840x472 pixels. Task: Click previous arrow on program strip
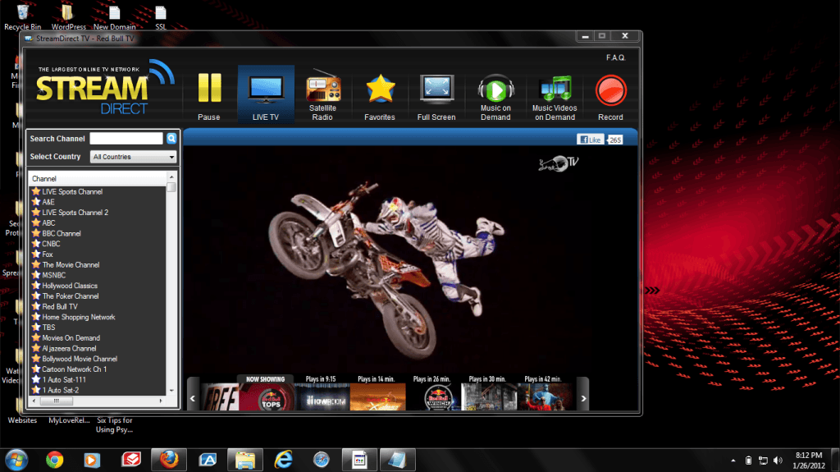193,398
